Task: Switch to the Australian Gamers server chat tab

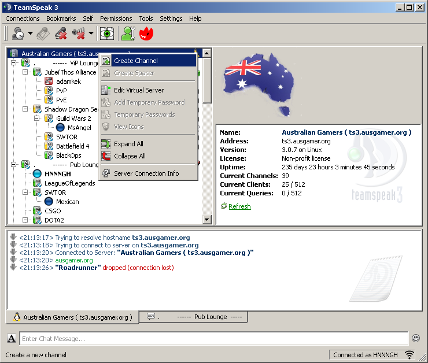Action: pos(72,317)
